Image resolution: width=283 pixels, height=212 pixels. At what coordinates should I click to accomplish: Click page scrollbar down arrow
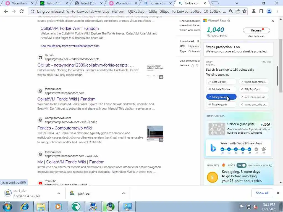[281, 183]
